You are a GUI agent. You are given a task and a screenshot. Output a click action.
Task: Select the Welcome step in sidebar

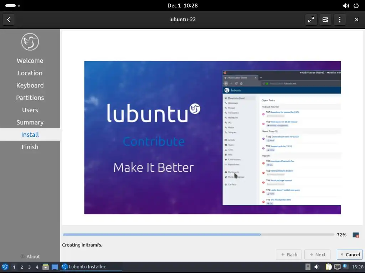click(30, 61)
